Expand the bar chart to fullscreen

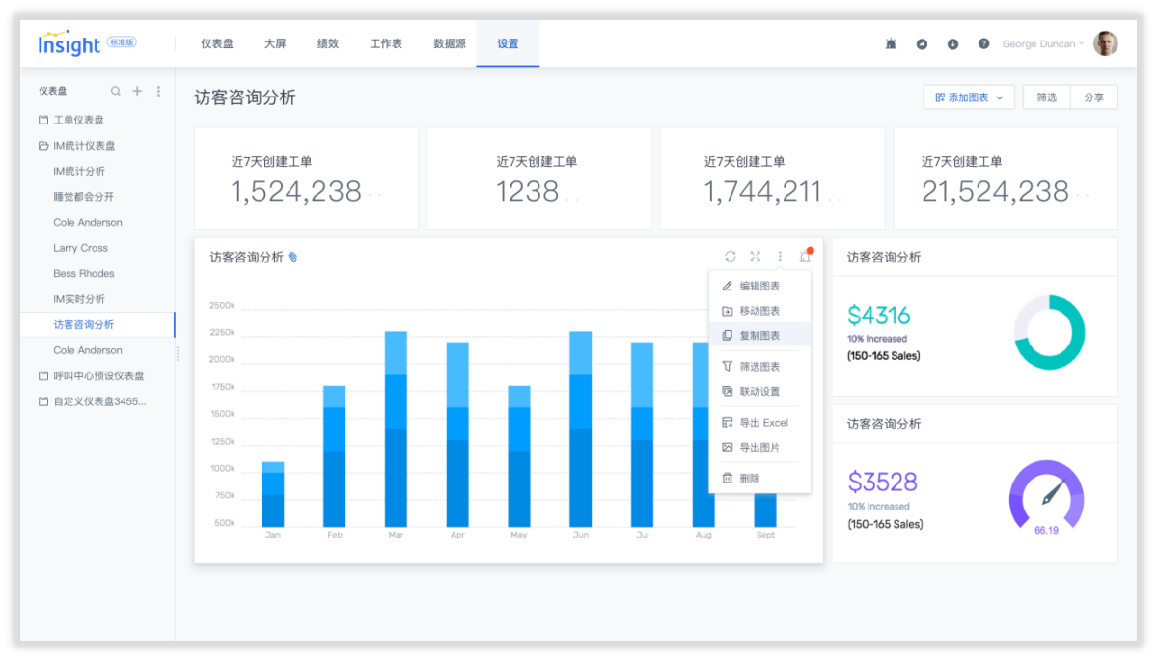click(756, 256)
